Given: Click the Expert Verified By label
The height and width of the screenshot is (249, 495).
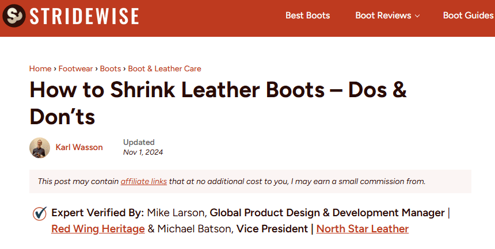Looking at the screenshot, I should tap(97, 213).
